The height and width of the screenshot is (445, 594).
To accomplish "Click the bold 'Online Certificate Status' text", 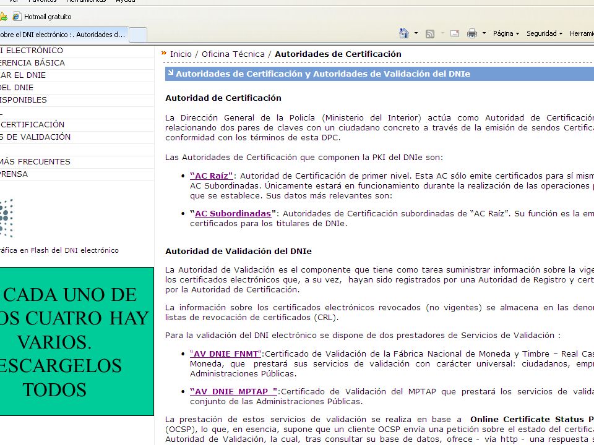I will point(527,420).
